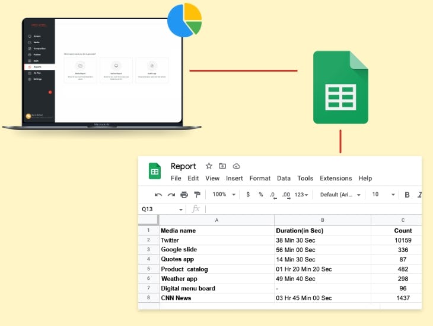
Task: Click the 10159 count cell
Action: (x=397, y=240)
